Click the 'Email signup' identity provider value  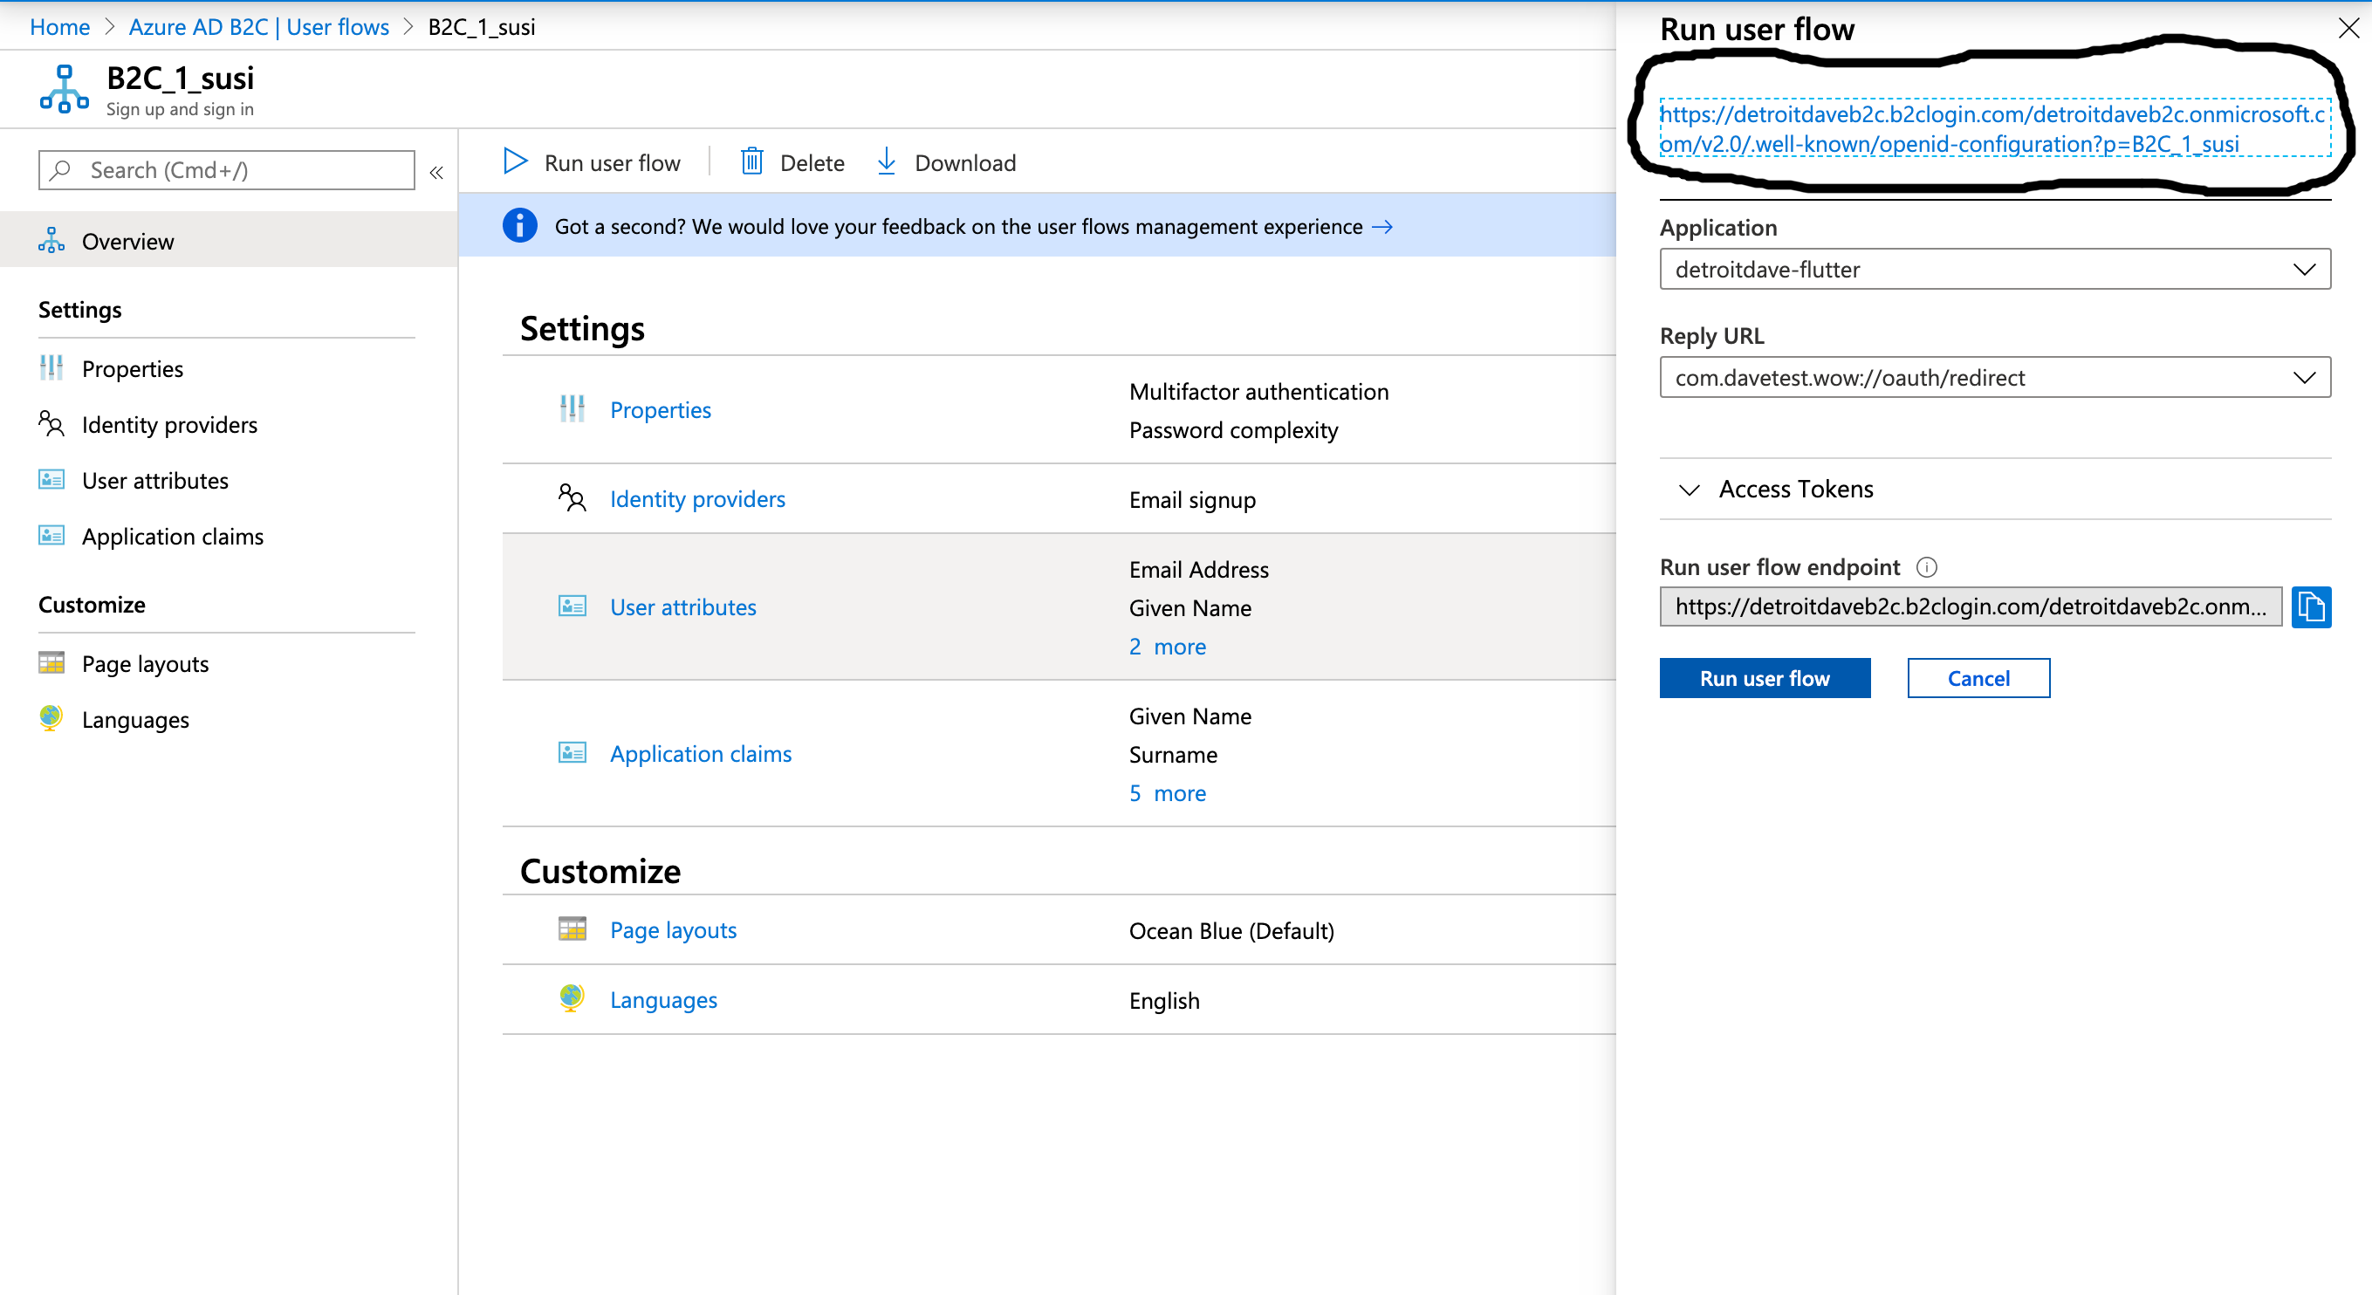pos(1191,500)
